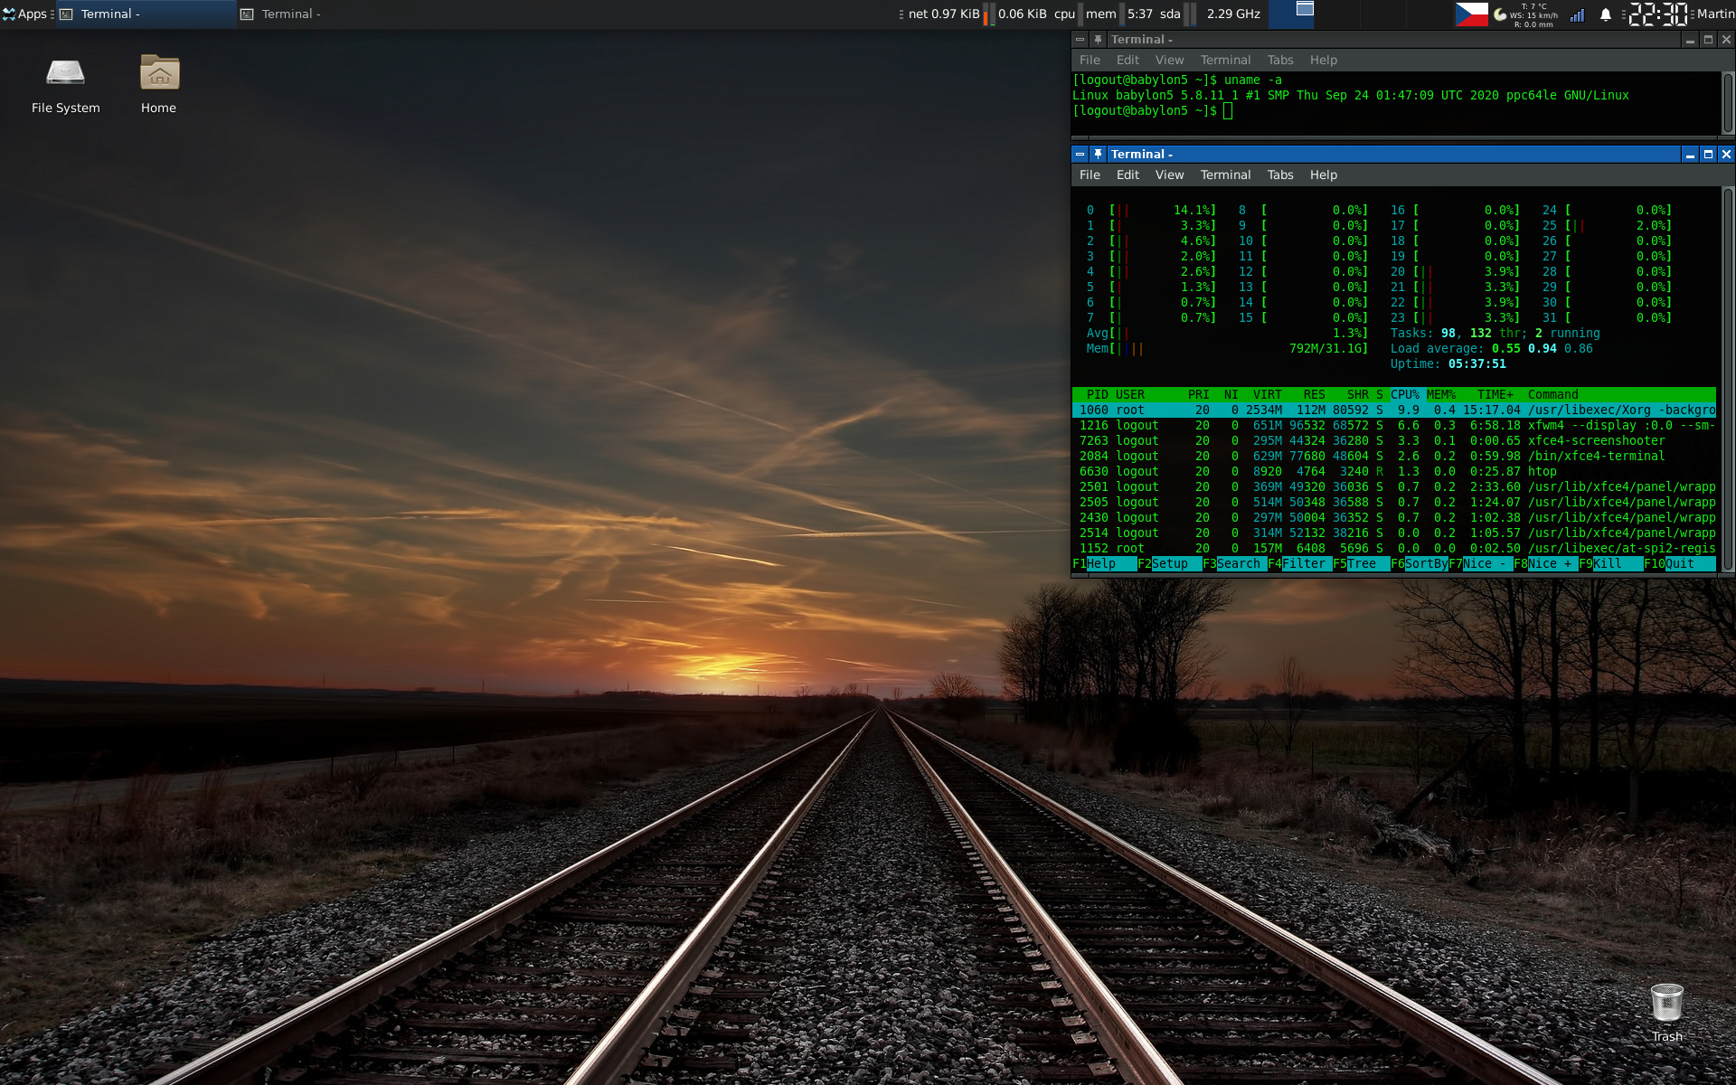
Task: Sort by CPU% column header in htop
Action: click(1404, 394)
